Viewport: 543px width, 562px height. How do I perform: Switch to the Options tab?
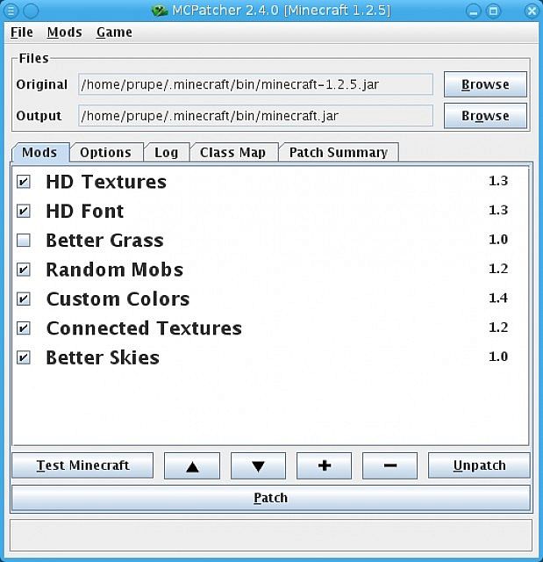click(105, 153)
